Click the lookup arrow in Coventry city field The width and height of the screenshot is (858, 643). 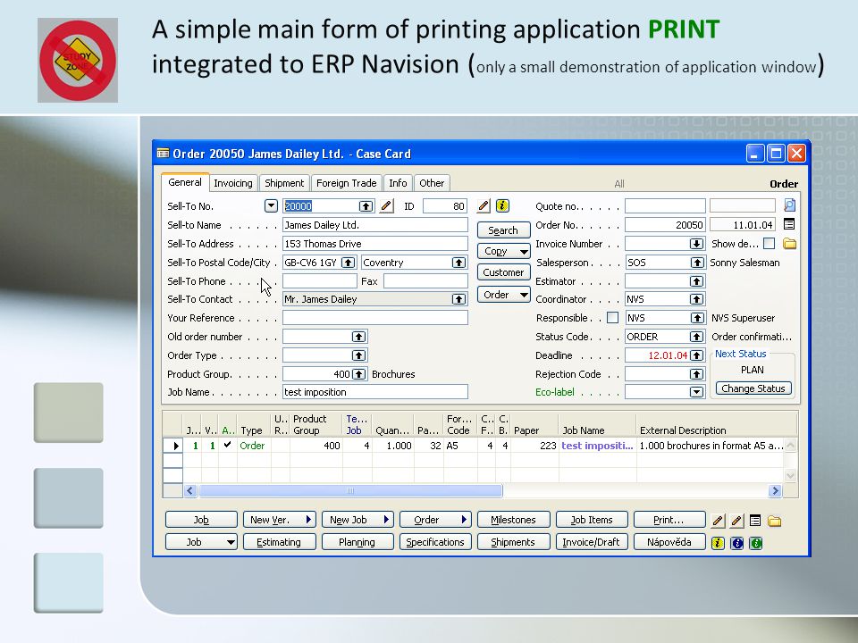coord(458,263)
